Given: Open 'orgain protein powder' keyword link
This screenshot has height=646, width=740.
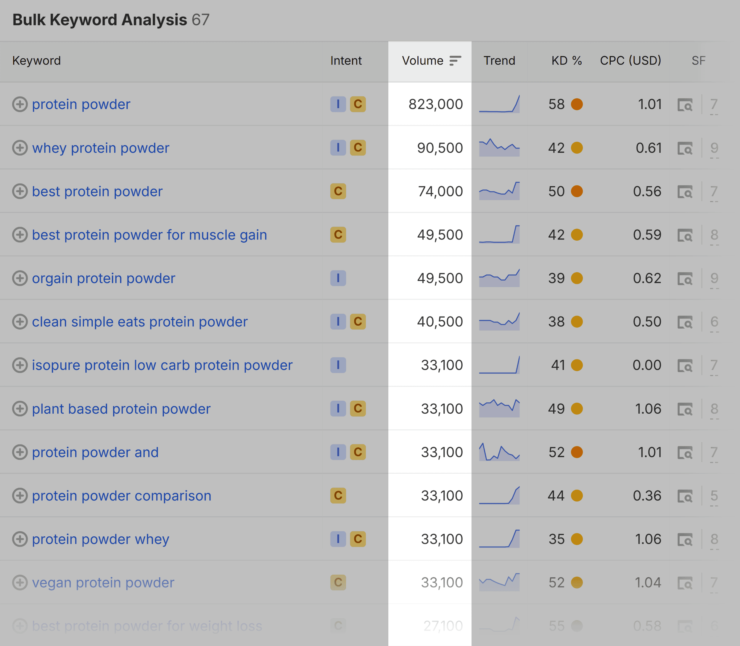Looking at the screenshot, I should click(x=103, y=278).
